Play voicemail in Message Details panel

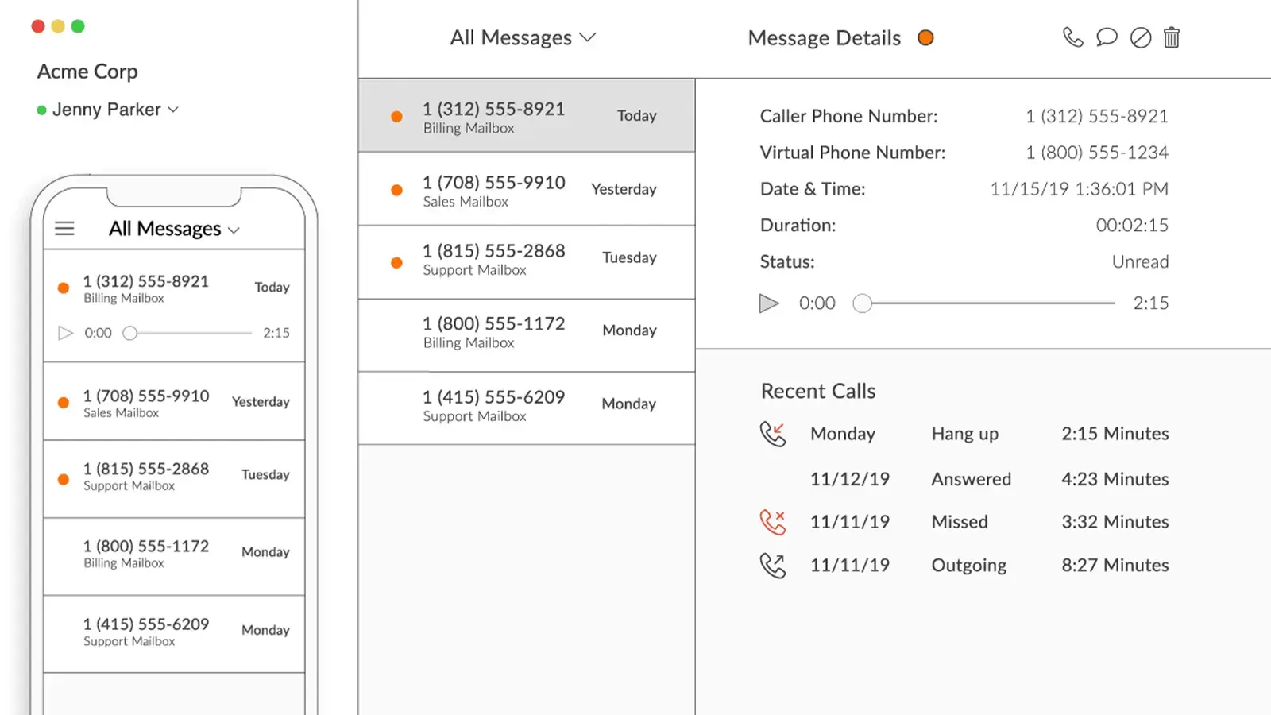point(768,303)
